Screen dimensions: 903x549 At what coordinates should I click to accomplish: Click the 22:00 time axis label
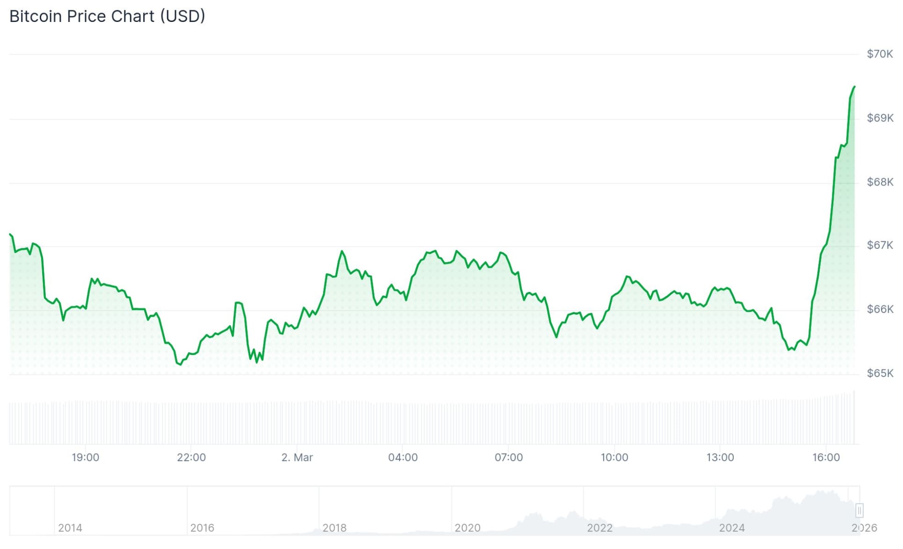191,457
